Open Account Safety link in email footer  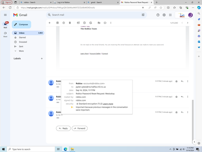(95, 54)
